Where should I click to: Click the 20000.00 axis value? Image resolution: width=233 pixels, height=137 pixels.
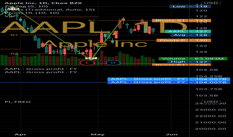[210, 129]
